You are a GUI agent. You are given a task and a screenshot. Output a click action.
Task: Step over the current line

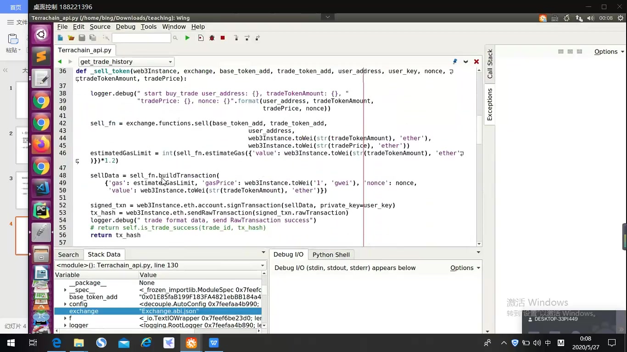pos(246,38)
